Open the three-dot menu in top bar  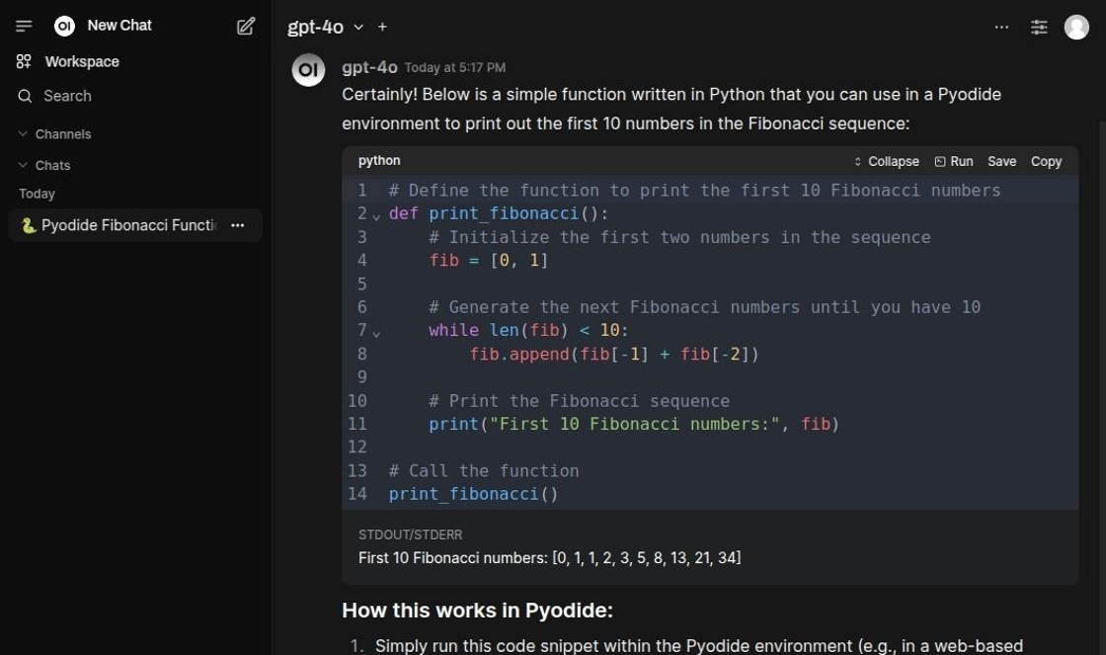coord(1001,28)
